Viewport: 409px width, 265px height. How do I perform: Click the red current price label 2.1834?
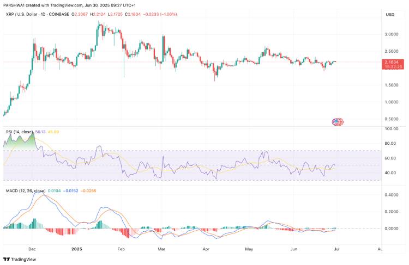pyautogui.click(x=392, y=63)
